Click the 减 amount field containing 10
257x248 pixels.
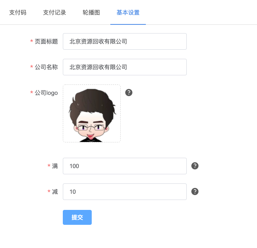(125, 192)
